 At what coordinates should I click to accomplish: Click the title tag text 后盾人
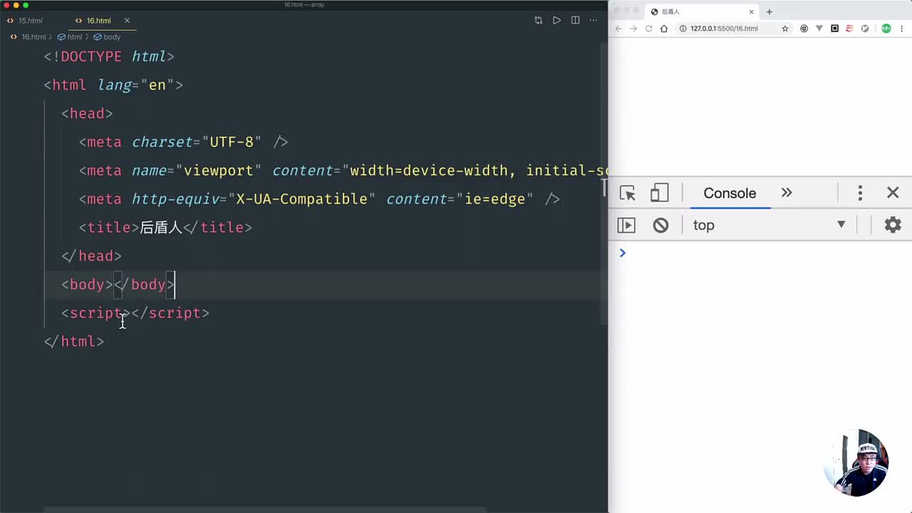point(161,227)
